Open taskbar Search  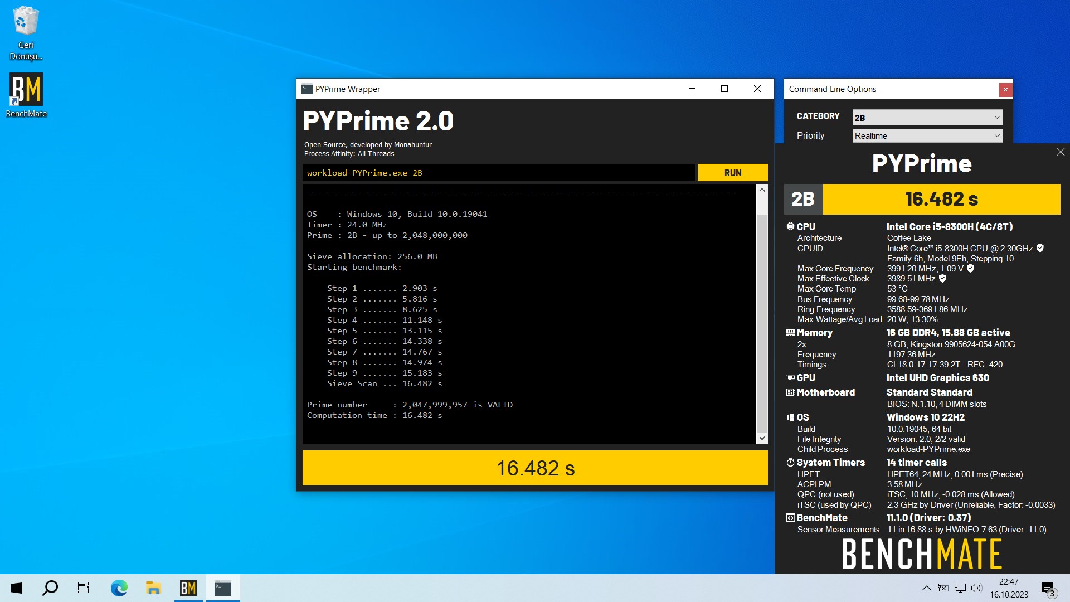(x=50, y=588)
